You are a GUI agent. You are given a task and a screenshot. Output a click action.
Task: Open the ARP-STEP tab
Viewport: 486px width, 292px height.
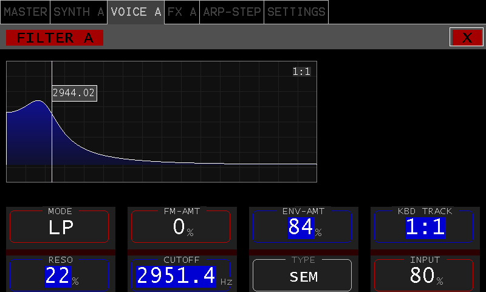coord(232,12)
